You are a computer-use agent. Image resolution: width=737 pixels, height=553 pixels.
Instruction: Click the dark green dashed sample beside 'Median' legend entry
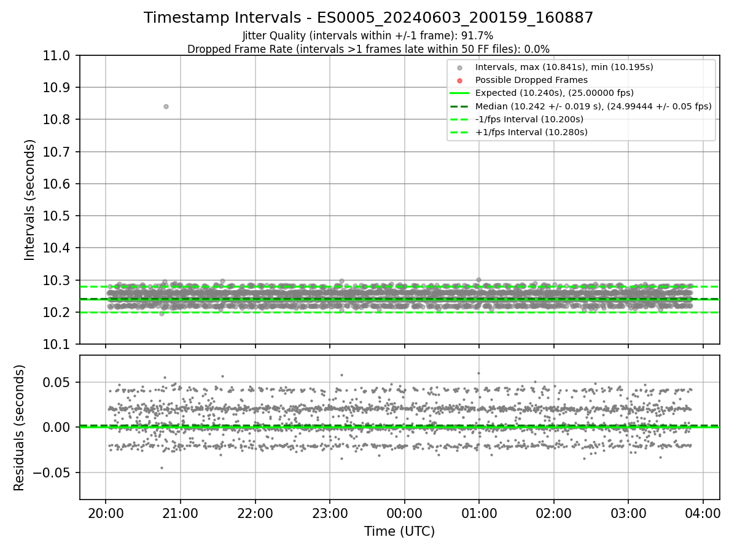pos(460,106)
